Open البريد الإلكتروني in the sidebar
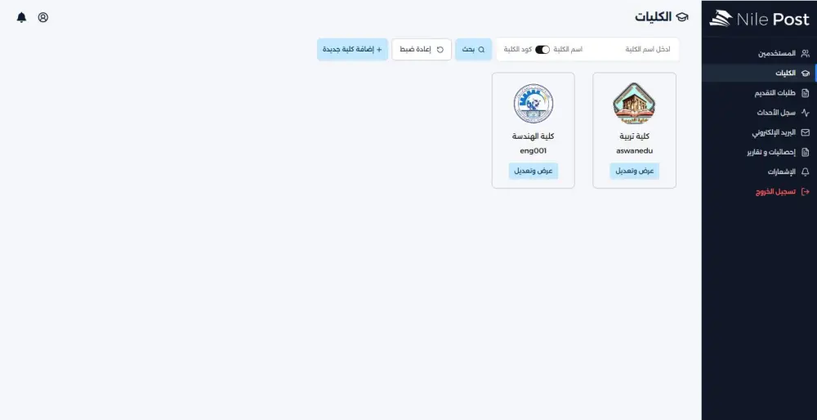 (759, 132)
